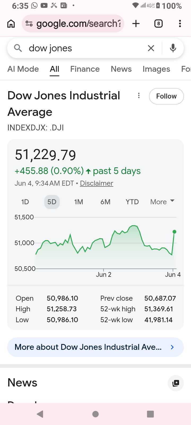
Task: Select the 1M chart range
Action: point(79,202)
